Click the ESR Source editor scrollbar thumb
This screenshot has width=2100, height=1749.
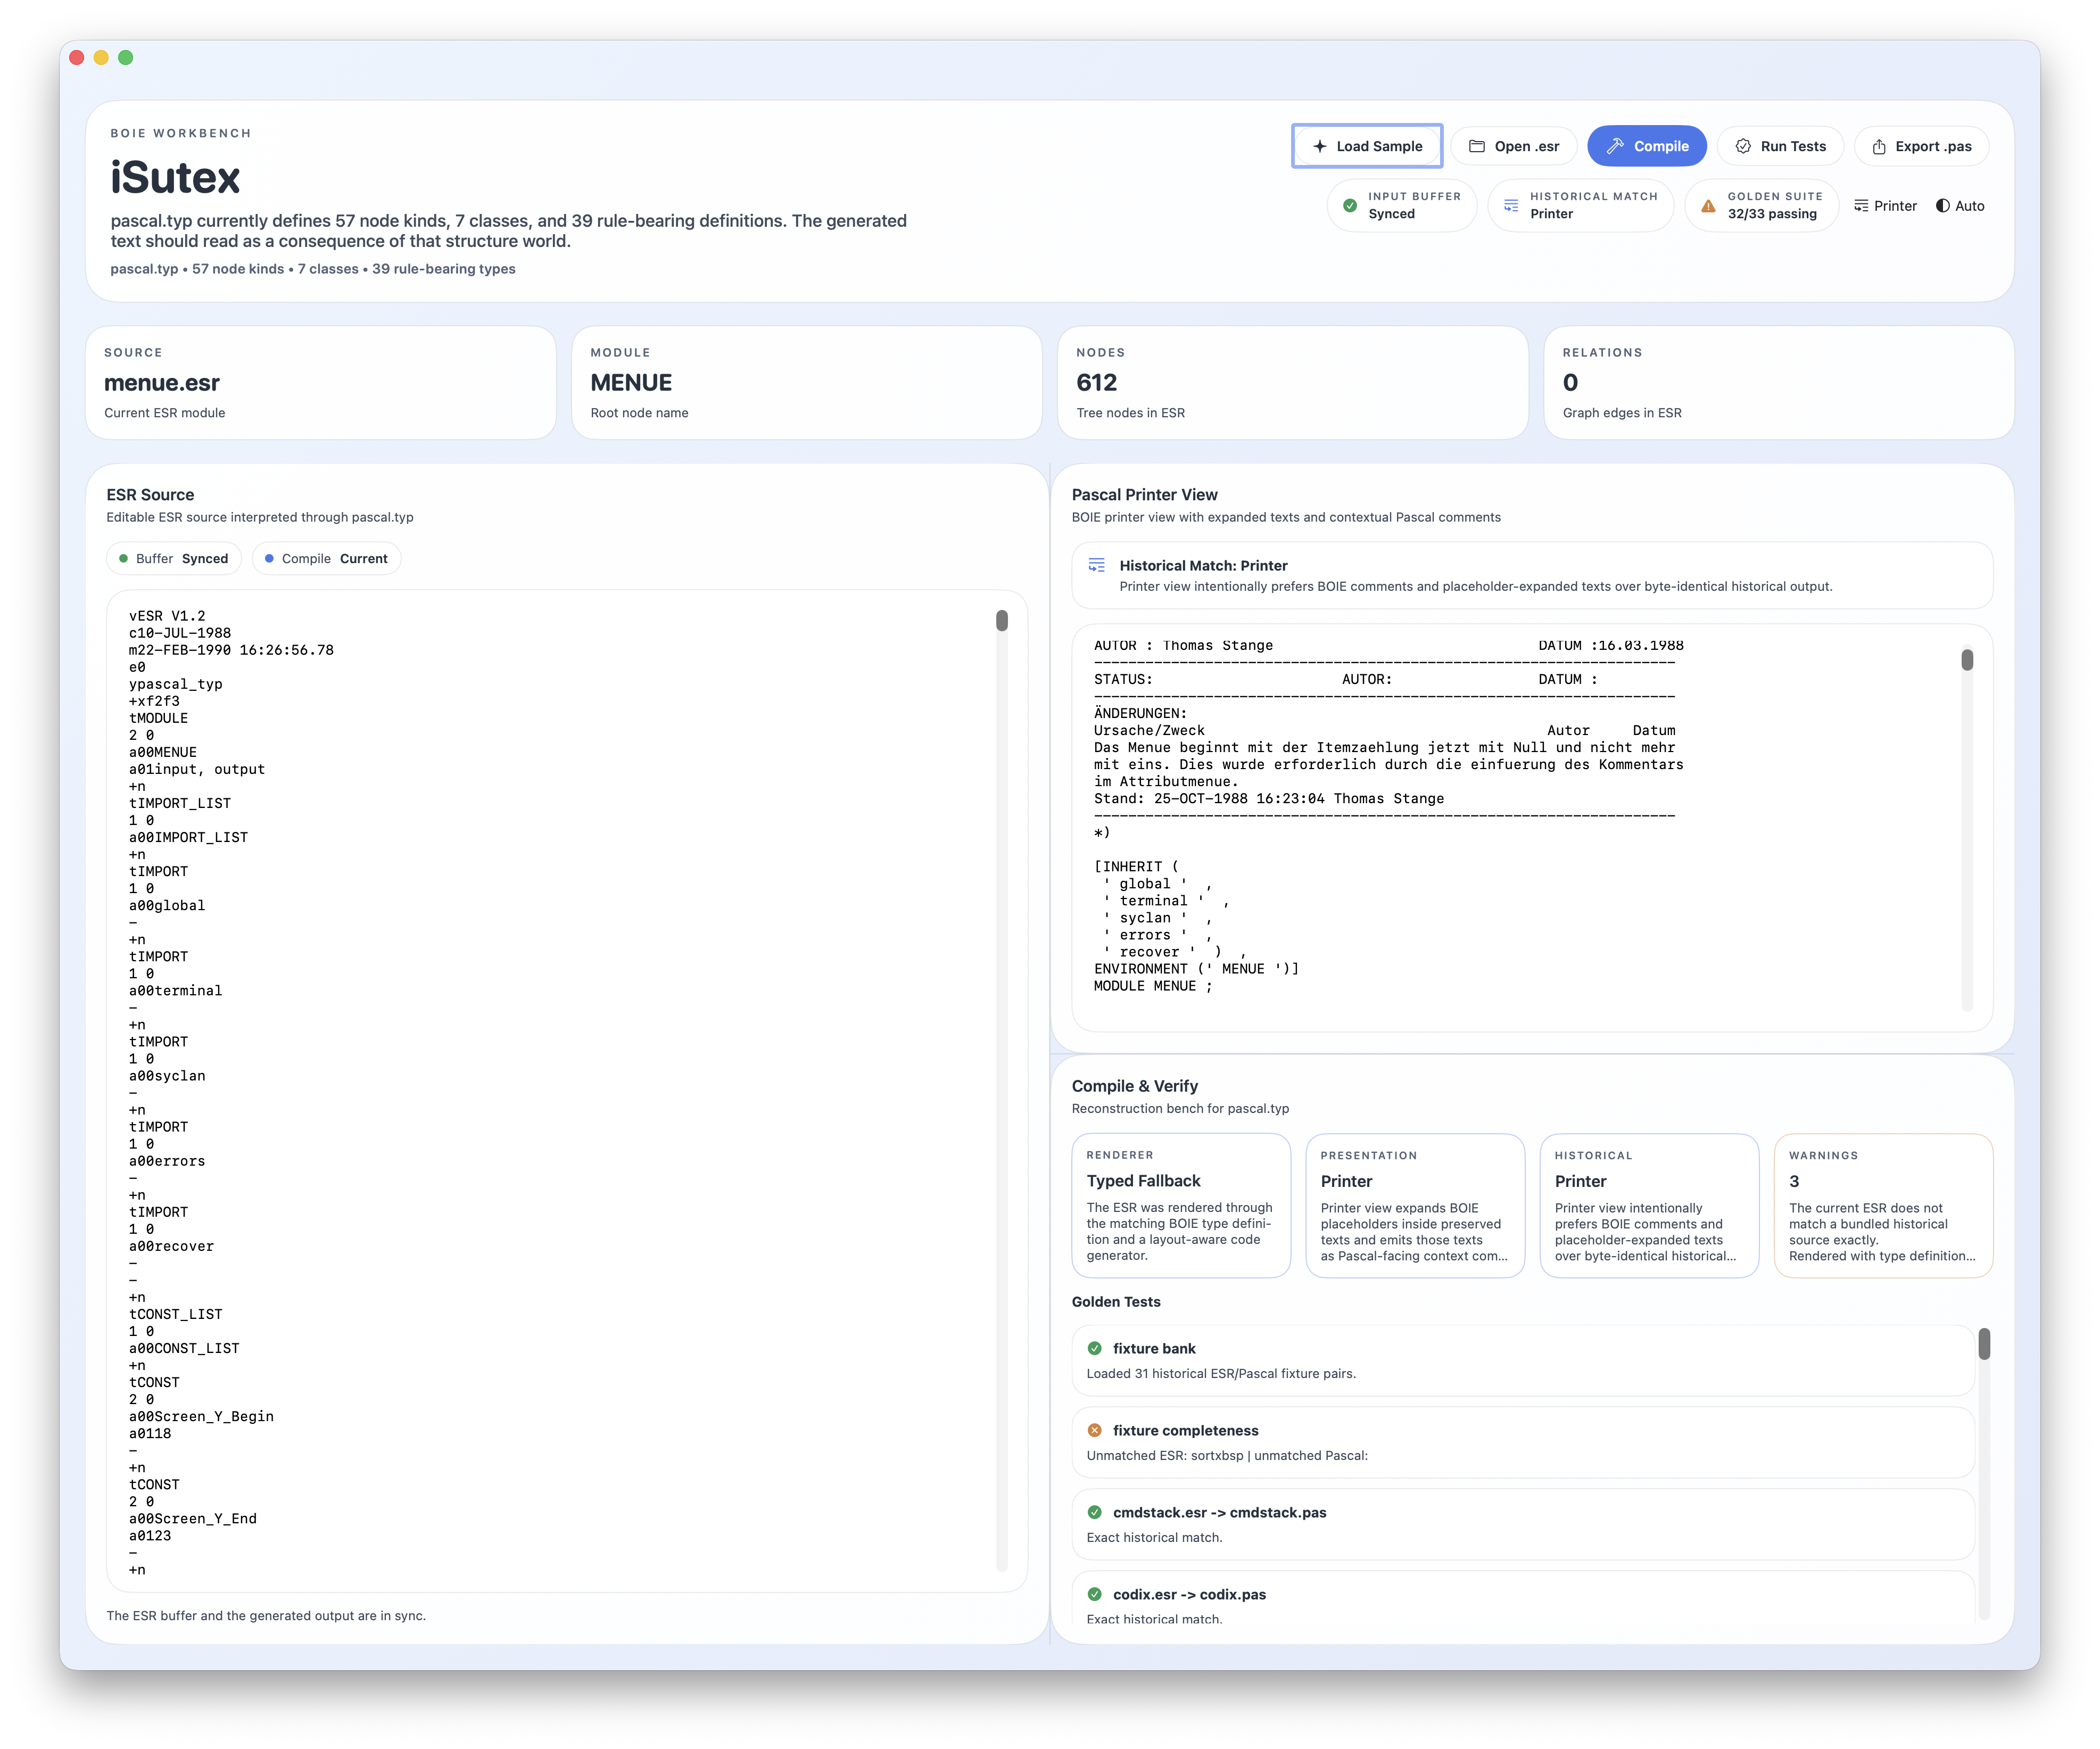point(1002,621)
